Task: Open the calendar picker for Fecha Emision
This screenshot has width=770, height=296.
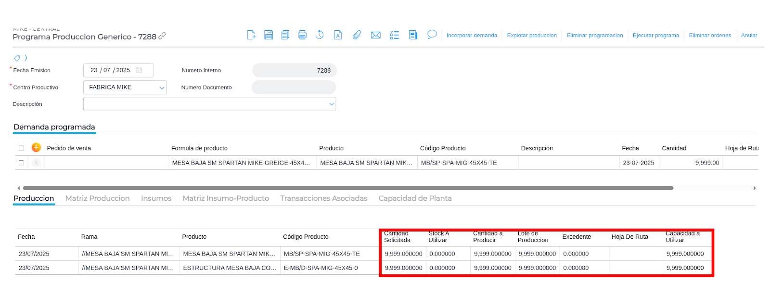Action: (139, 70)
